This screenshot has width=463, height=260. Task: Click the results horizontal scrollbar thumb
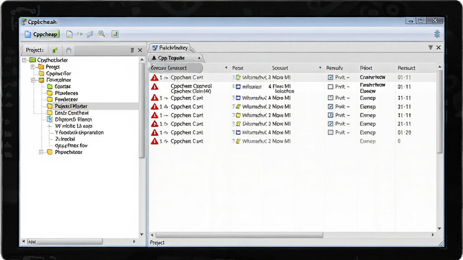click(240, 235)
